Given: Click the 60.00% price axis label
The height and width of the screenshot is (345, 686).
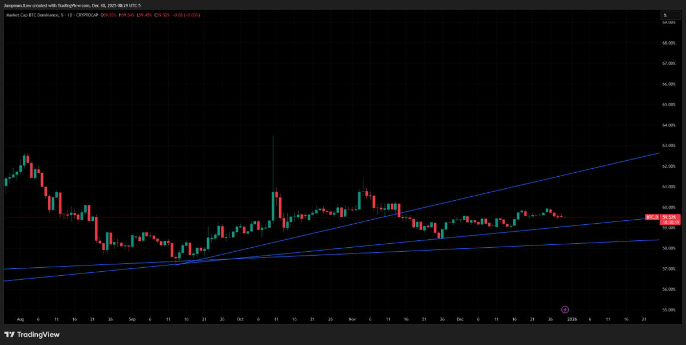Looking at the screenshot, I should coord(668,207).
